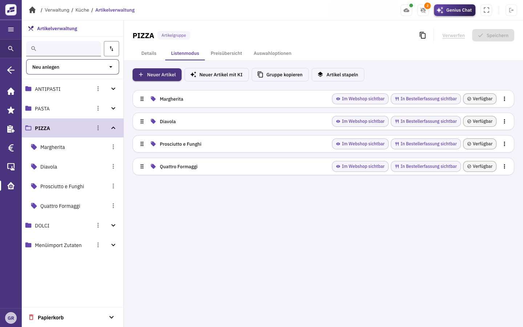
Task: Click the copy icon beside Verwerfen
Action: [x=422, y=35]
